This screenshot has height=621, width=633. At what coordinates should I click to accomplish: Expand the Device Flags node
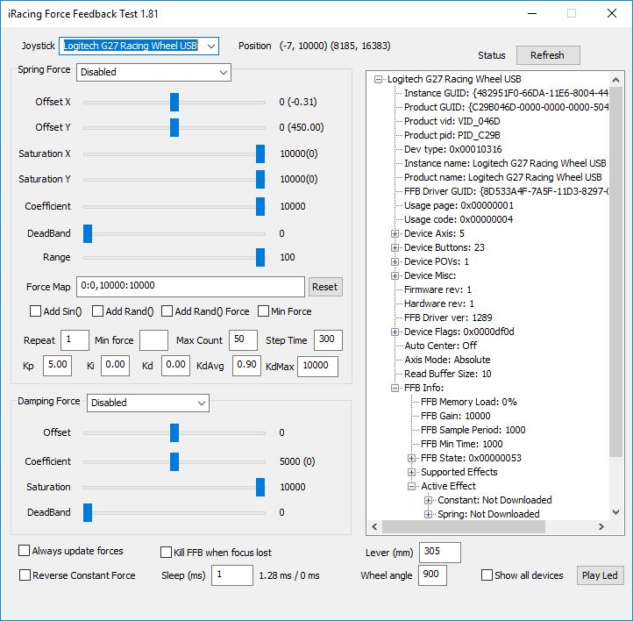click(395, 332)
